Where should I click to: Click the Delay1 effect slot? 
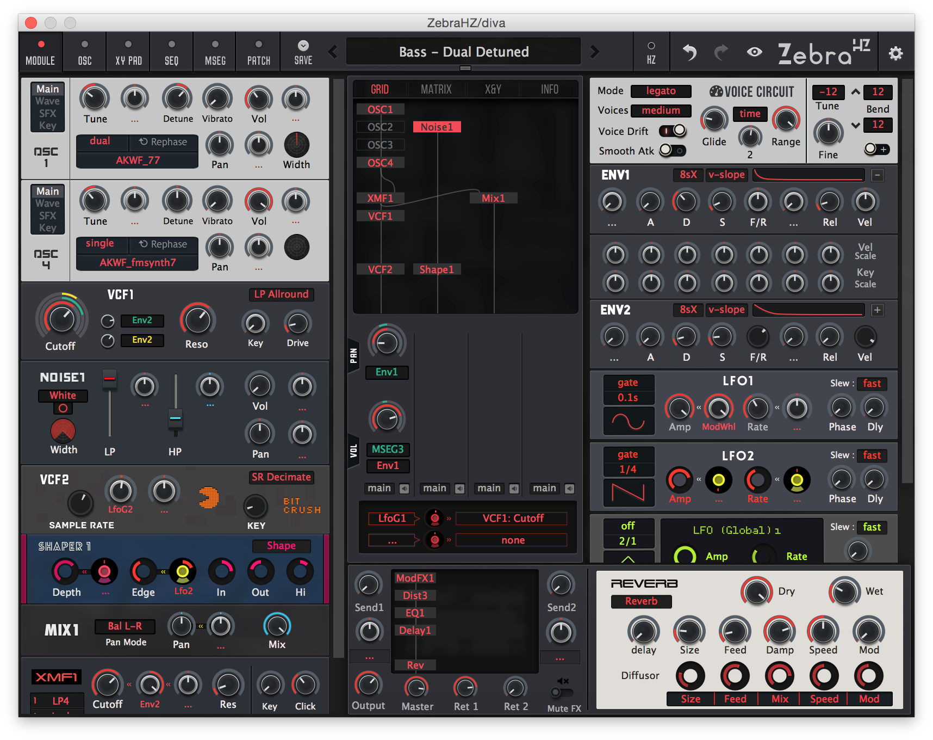coord(415,630)
